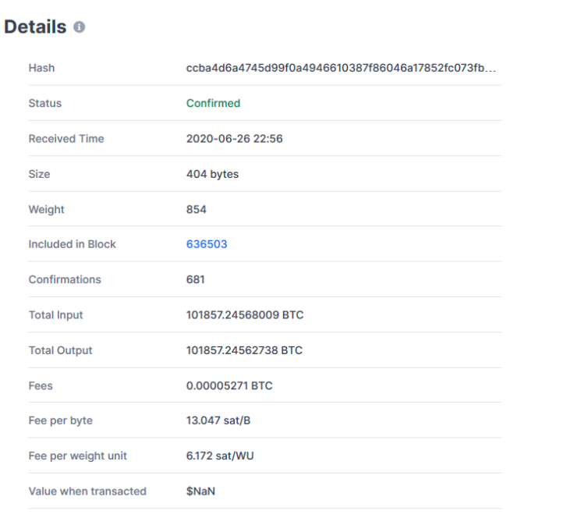The width and height of the screenshot is (574, 525).
Task: Click the received time 2020-06-26 22:56
Action: [x=235, y=139]
